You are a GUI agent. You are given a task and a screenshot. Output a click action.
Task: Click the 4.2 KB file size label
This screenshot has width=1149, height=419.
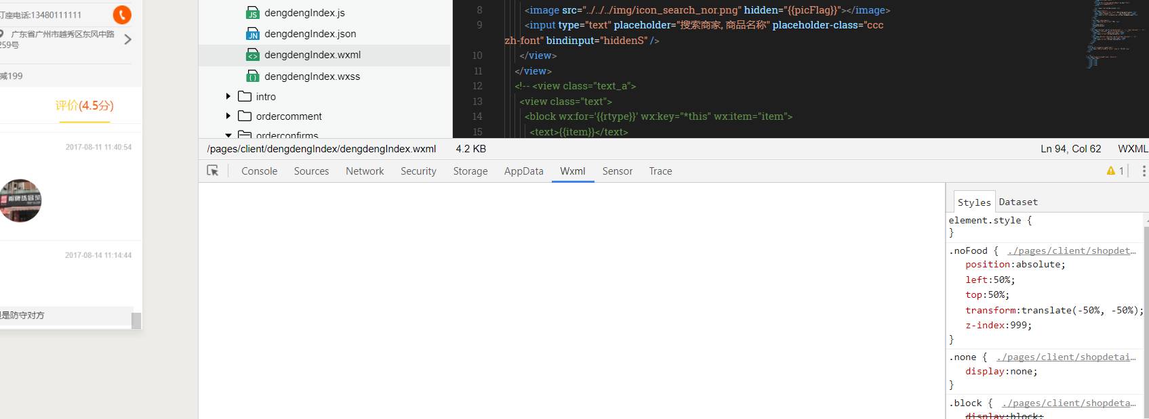point(470,149)
